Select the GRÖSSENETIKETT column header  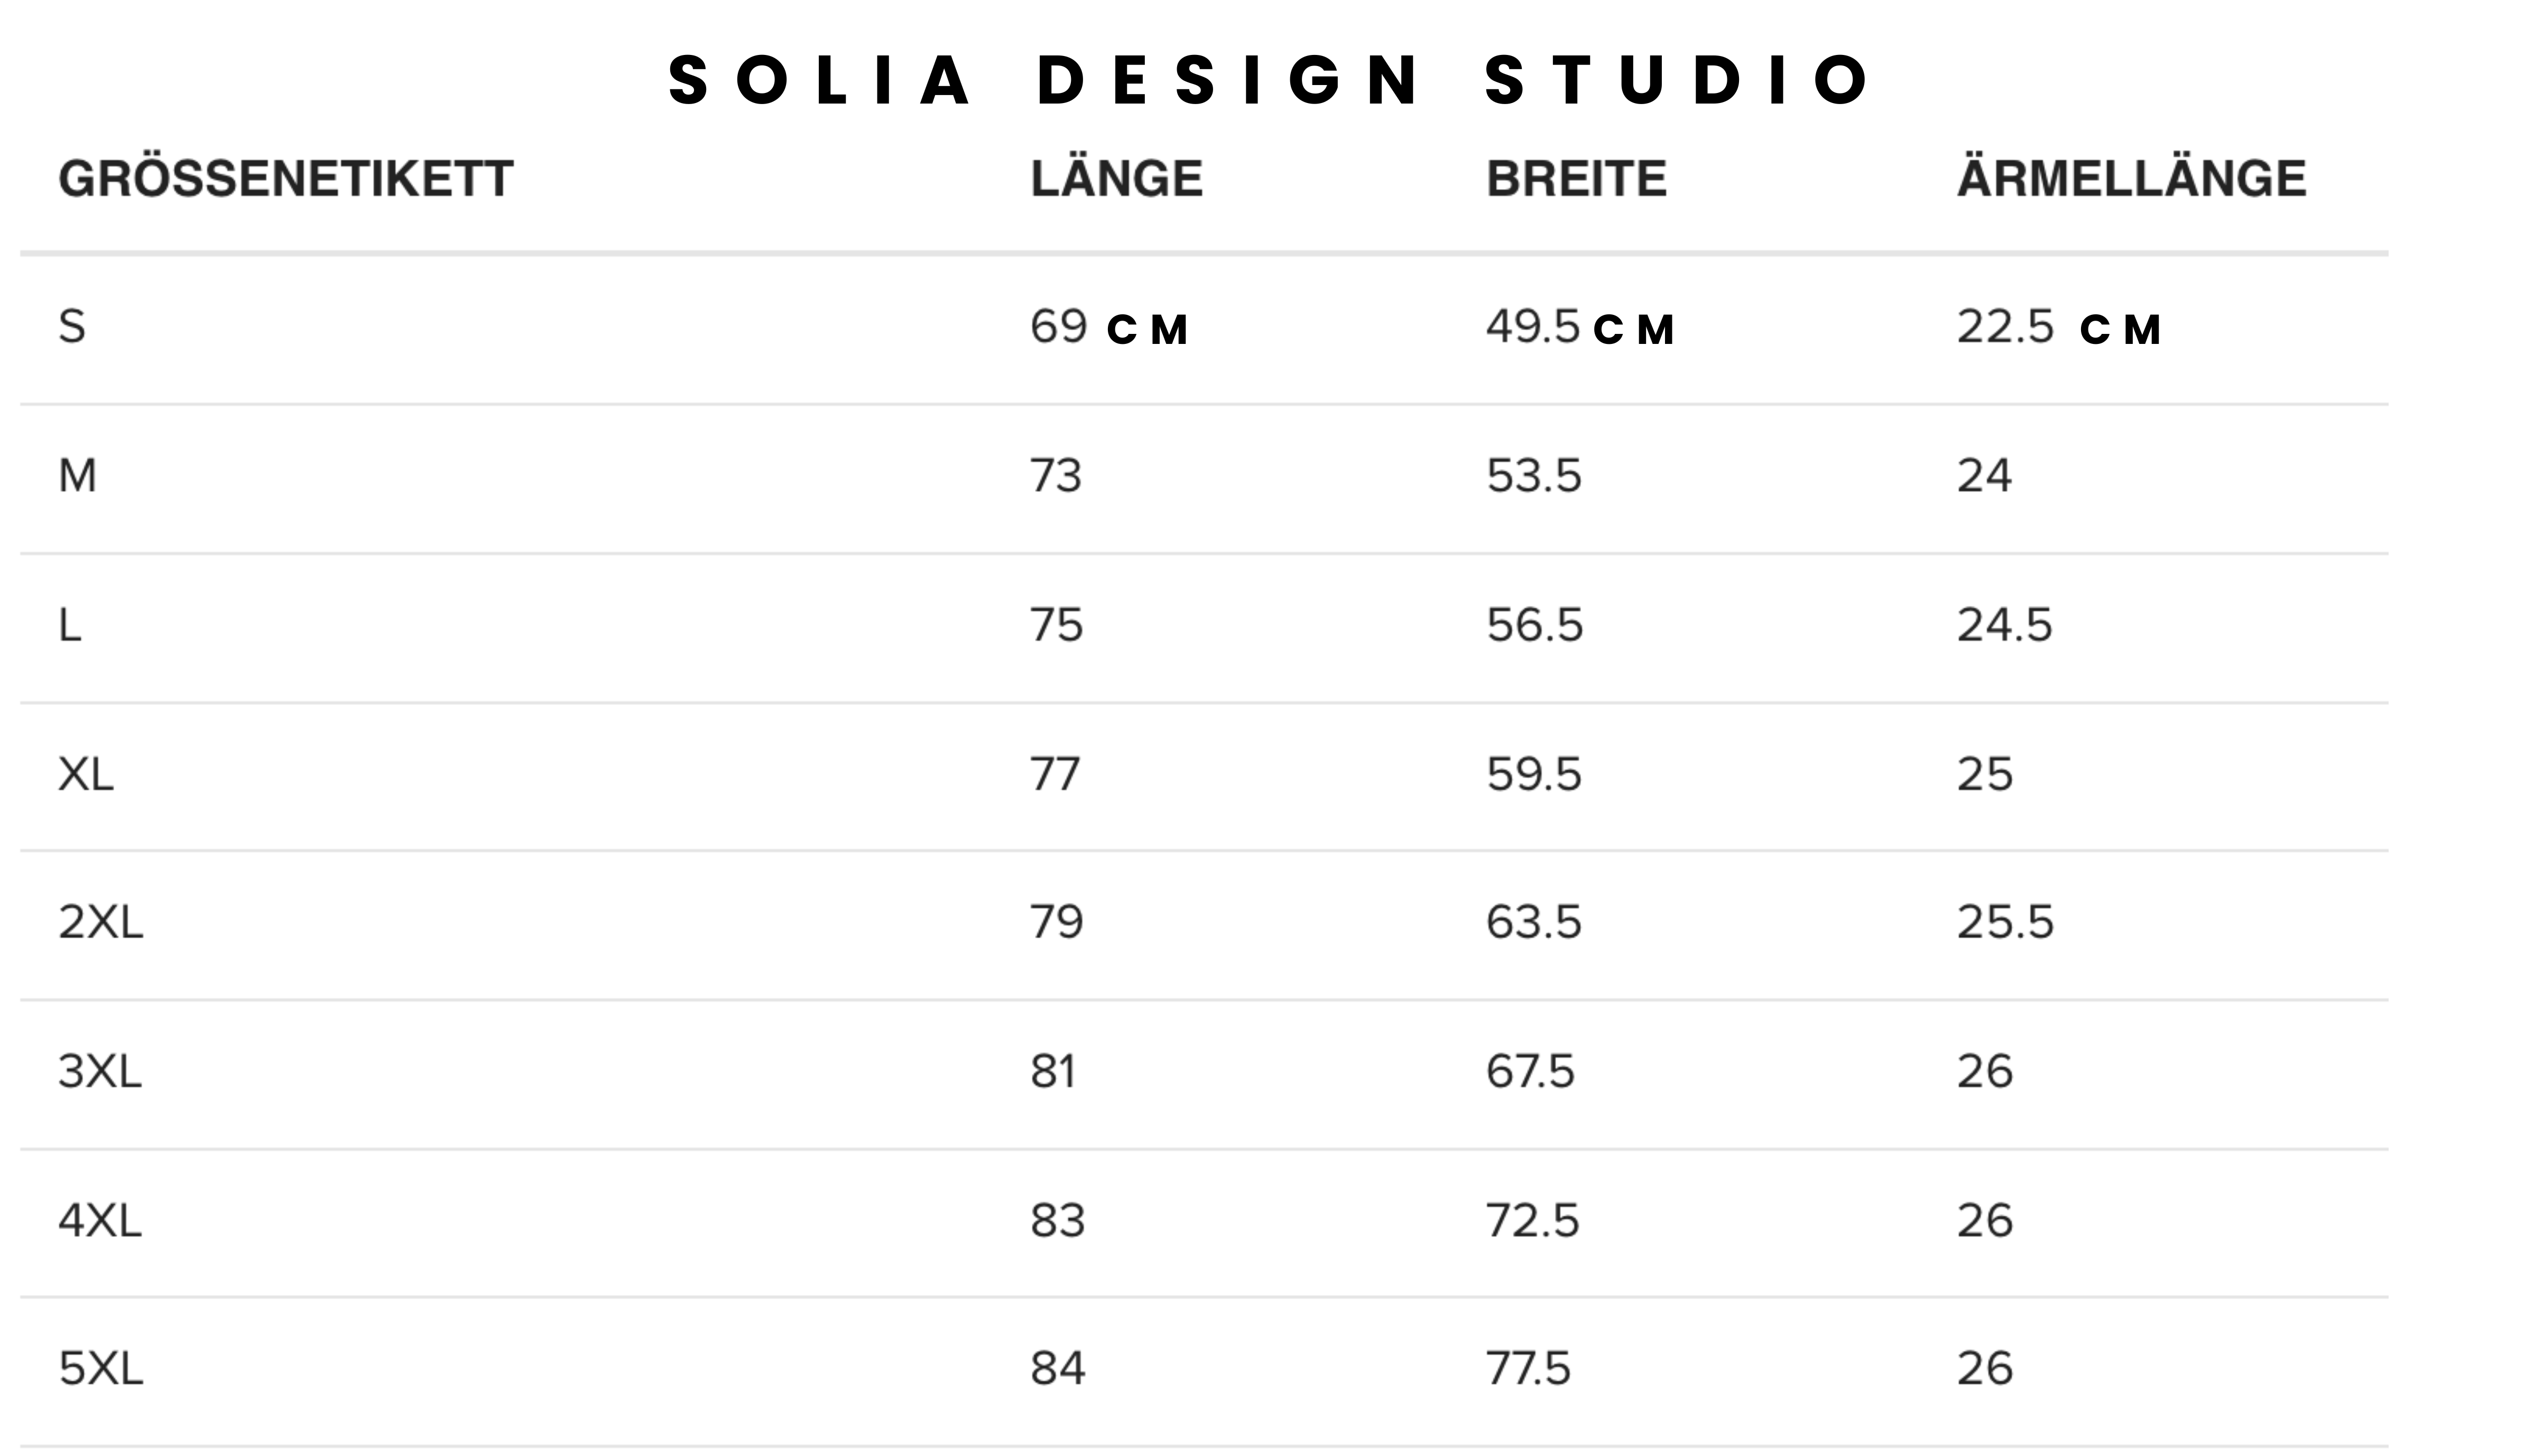[286, 179]
